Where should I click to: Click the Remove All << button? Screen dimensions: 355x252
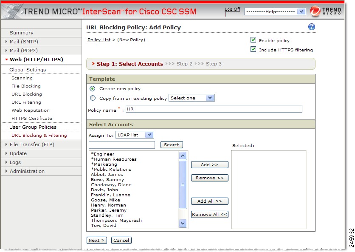coord(209,214)
